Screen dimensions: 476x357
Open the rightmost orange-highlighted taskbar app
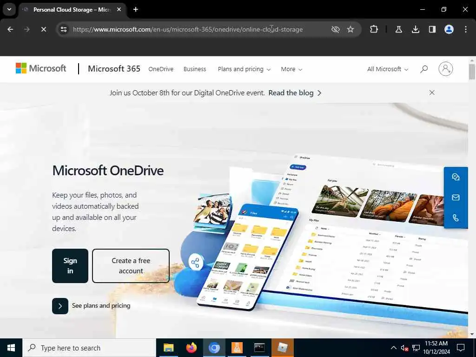282,348
